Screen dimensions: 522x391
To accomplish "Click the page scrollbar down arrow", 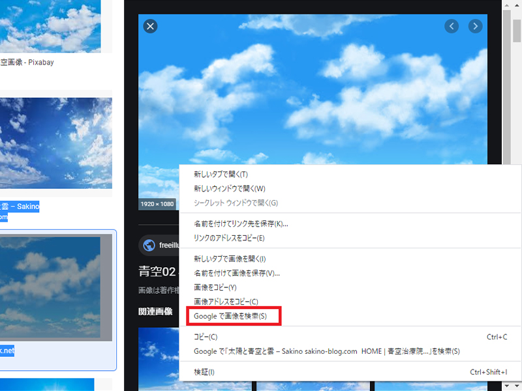I will pos(517,386).
